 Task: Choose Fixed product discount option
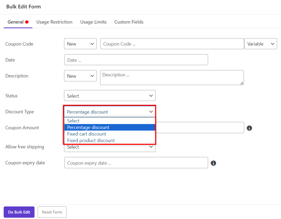pyautogui.click(x=91, y=141)
